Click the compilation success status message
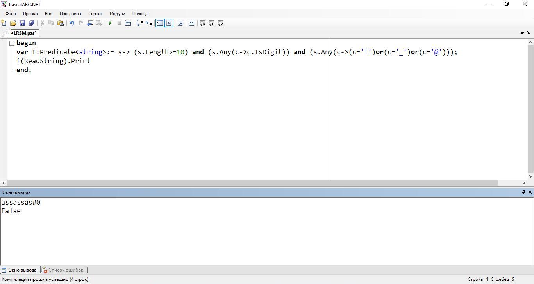The width and height of the screenshot is (534, 284). coord(45,279)
